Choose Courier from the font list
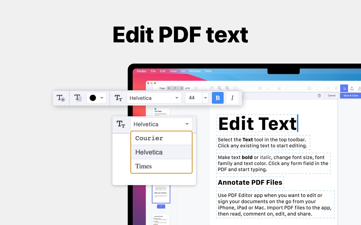Viewport: 361px width, 225px height. coord(161,138)
